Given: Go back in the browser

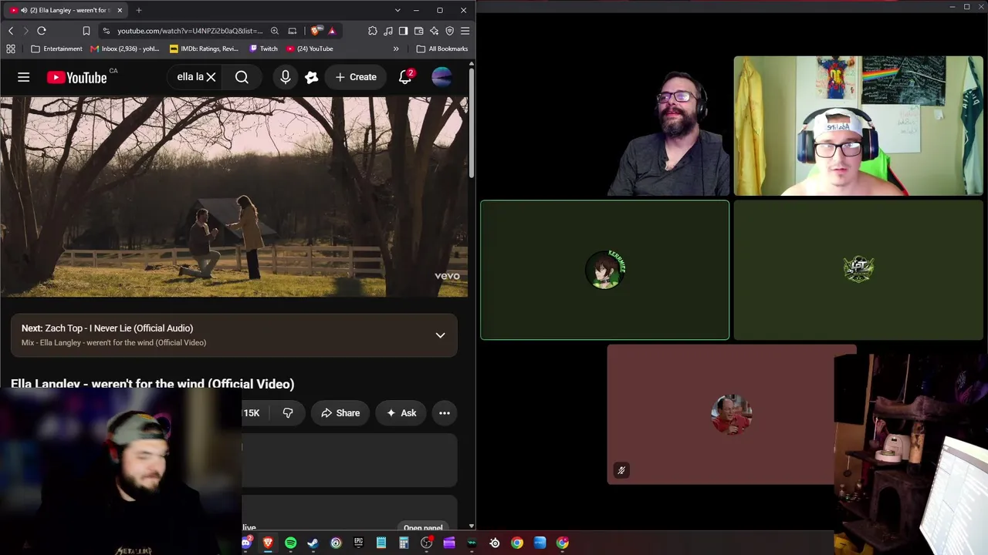Looking at the screenshot, I should (11, 31).
